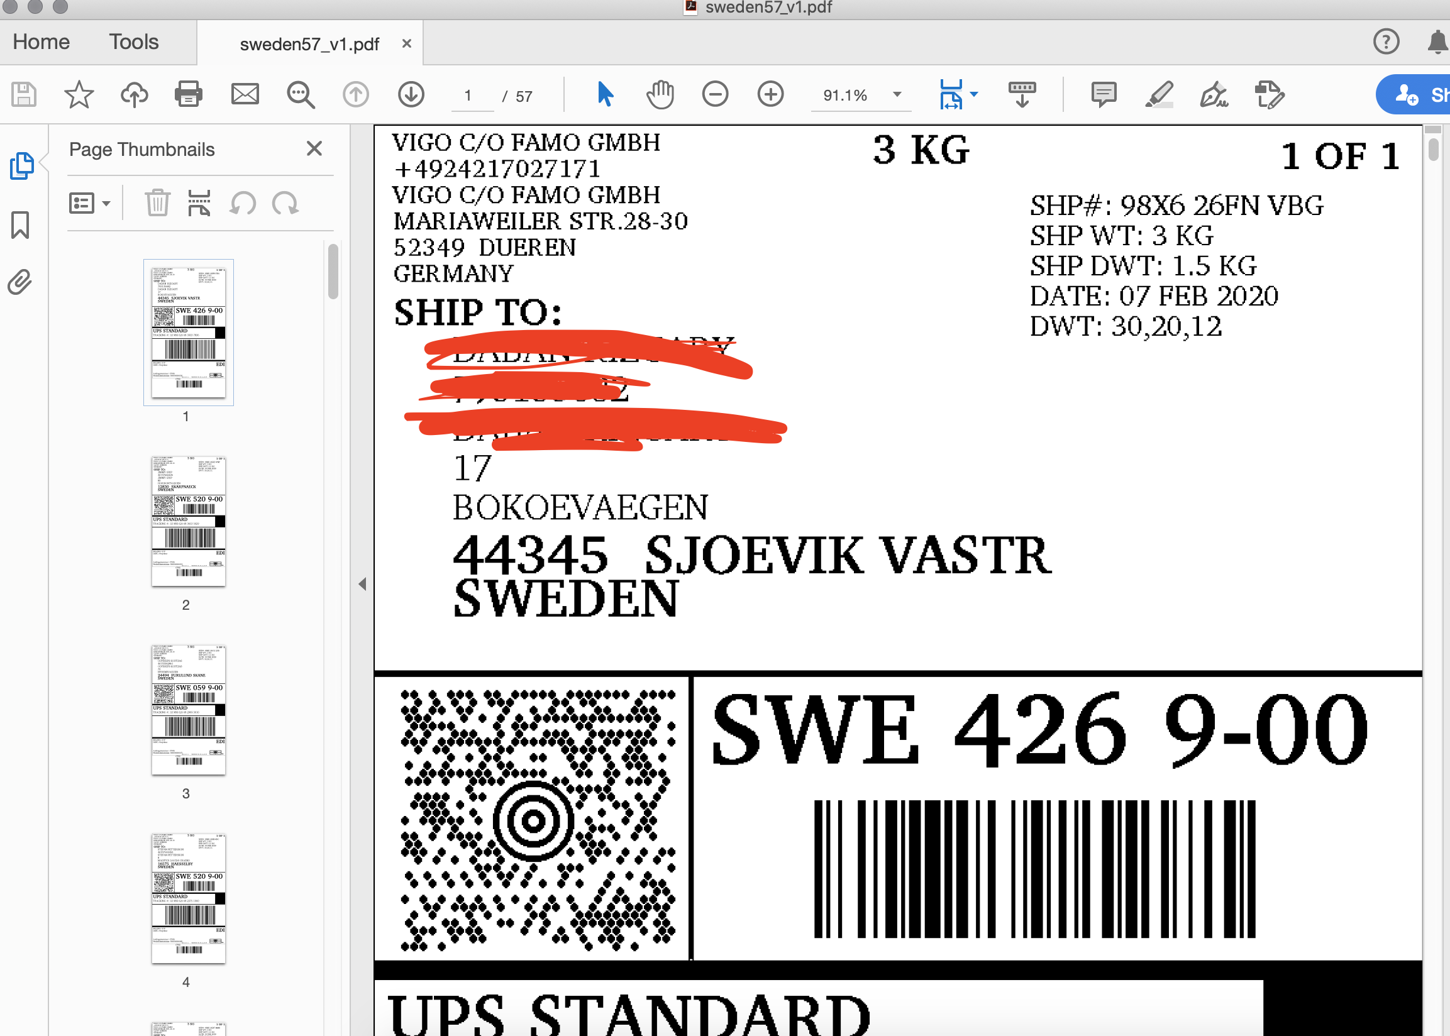Viewport: 1450px width, 1036px height.
Task: Click the MaxiCode bullseye symbol
Action: [x=533, y=820]
